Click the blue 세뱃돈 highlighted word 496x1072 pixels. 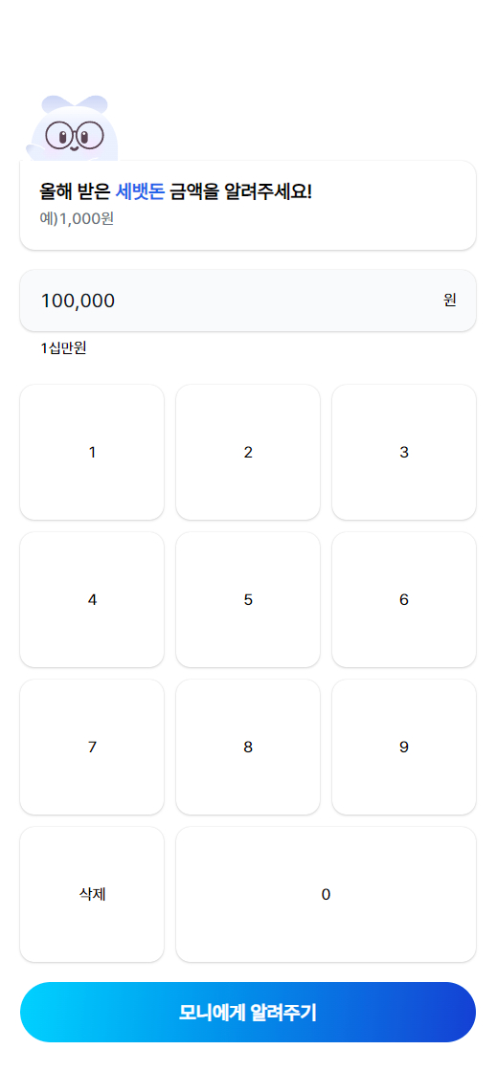pyautogui.click(x=140, y=192)
